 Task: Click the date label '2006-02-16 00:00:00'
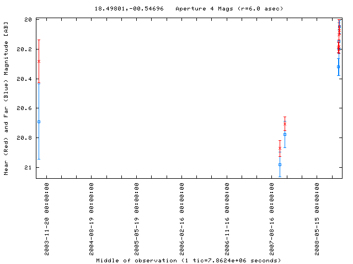tap(181, 219)
